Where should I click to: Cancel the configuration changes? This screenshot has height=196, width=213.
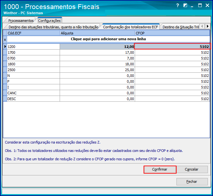click(192, 169)
